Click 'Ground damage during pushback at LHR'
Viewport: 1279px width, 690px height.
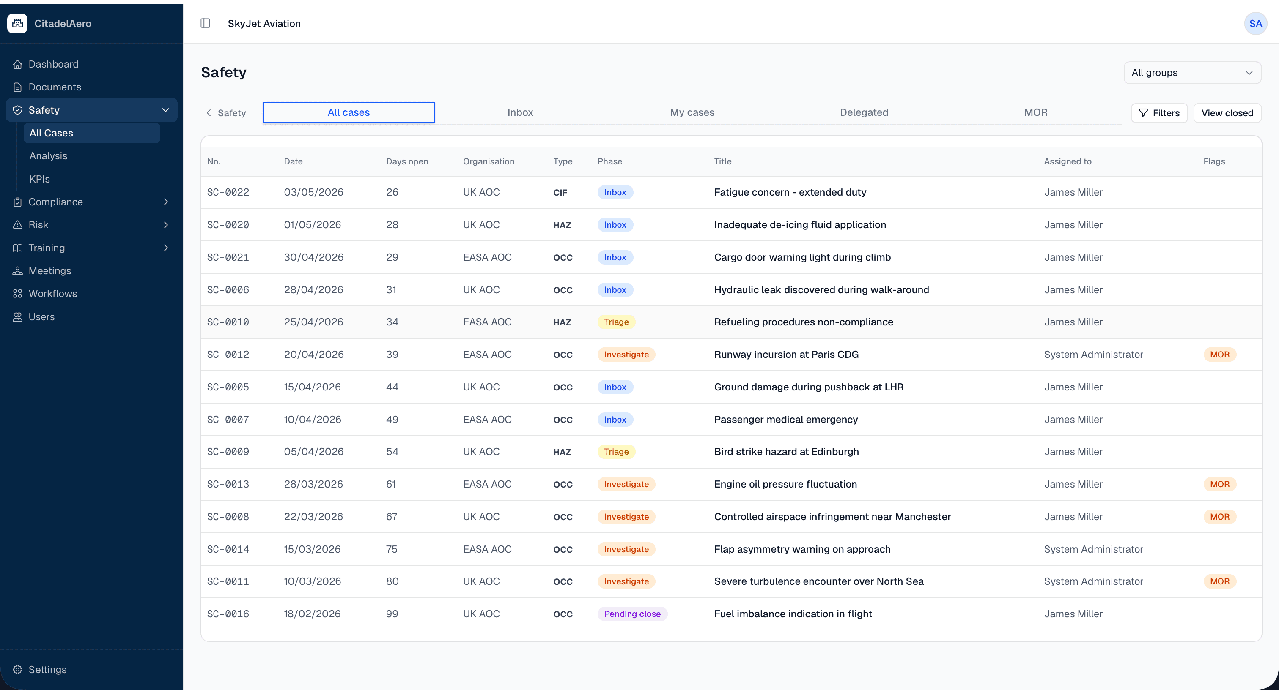pos(809,387)
